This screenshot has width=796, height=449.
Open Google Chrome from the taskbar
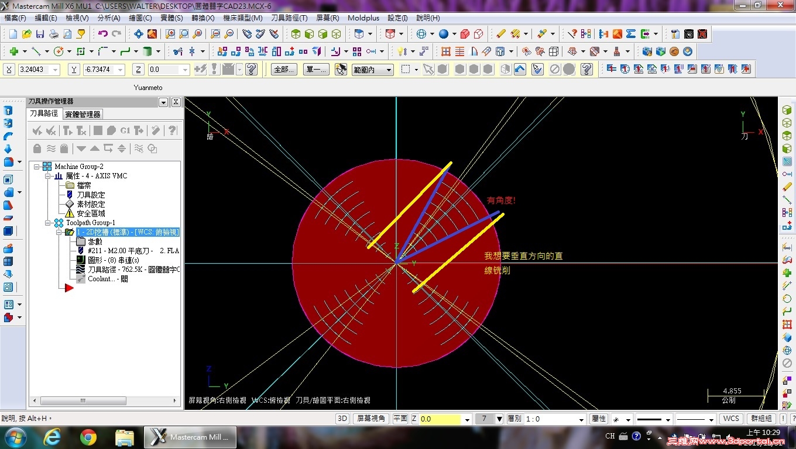coord(88,437)
